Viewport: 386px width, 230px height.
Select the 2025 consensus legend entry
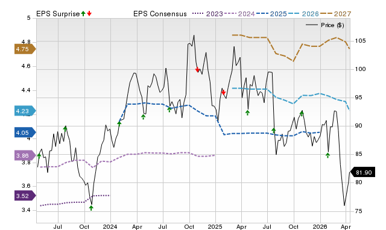[x=271, y=14]
